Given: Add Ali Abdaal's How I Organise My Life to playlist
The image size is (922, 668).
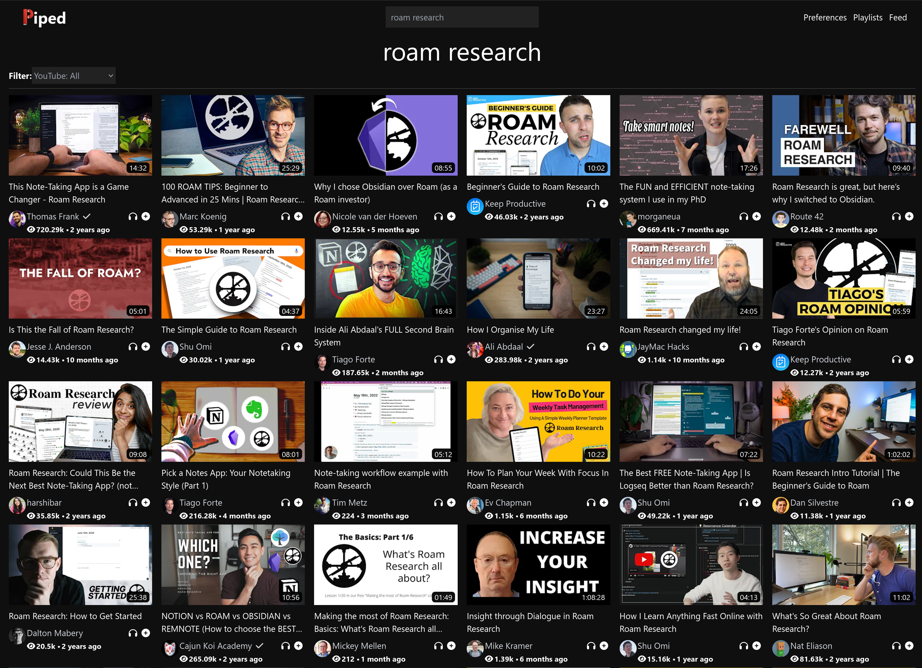Looking at the screenshot, I should pos(604,346).
